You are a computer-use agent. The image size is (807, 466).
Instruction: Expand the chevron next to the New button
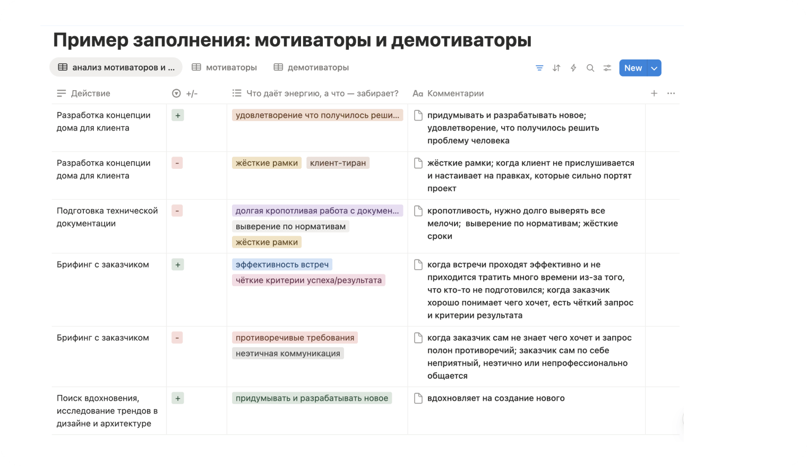655,68
